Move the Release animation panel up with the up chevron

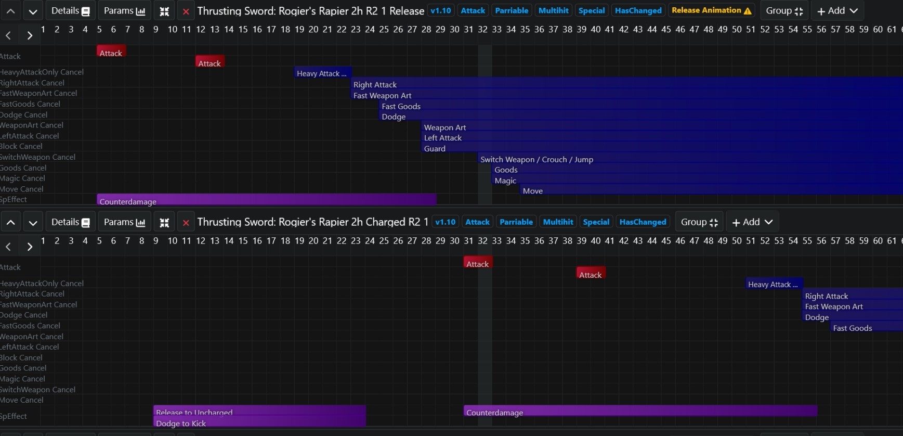click(x=10, y=11)
